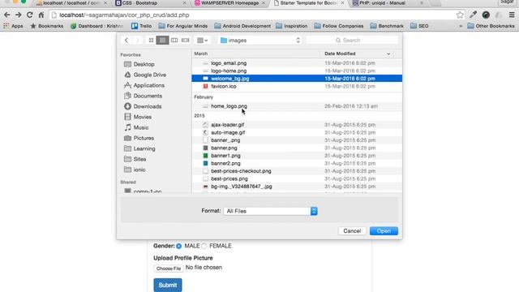Click the browser back arrow
The width and height of the screenshot is (519, 292).
[7, 15]
